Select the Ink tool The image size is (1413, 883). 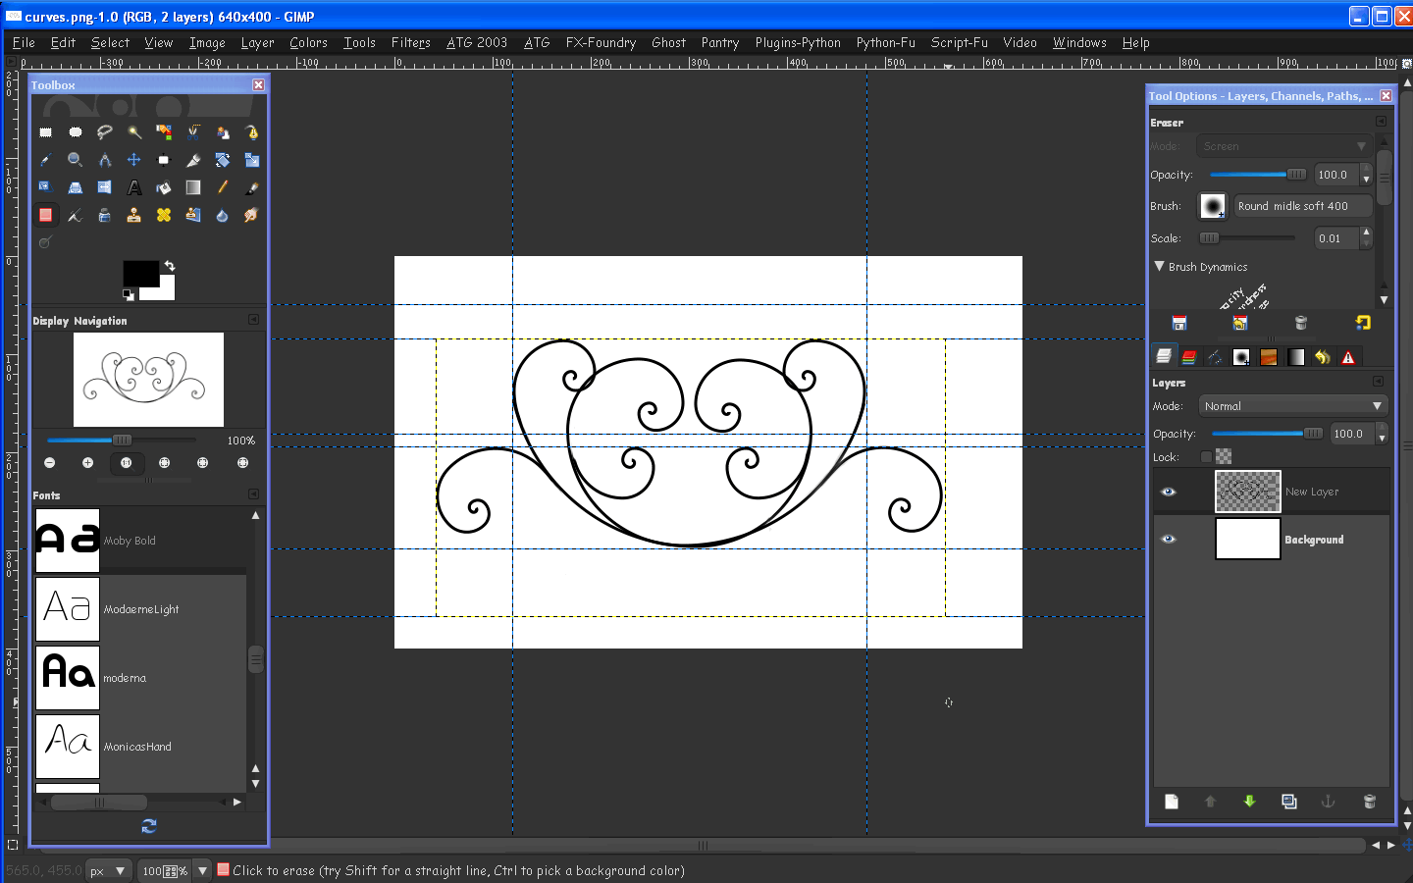click(104, 214)
